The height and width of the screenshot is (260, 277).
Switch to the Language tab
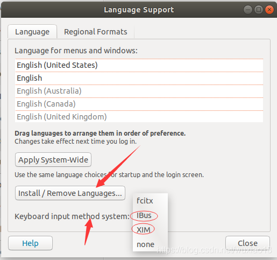pos(32,32)
